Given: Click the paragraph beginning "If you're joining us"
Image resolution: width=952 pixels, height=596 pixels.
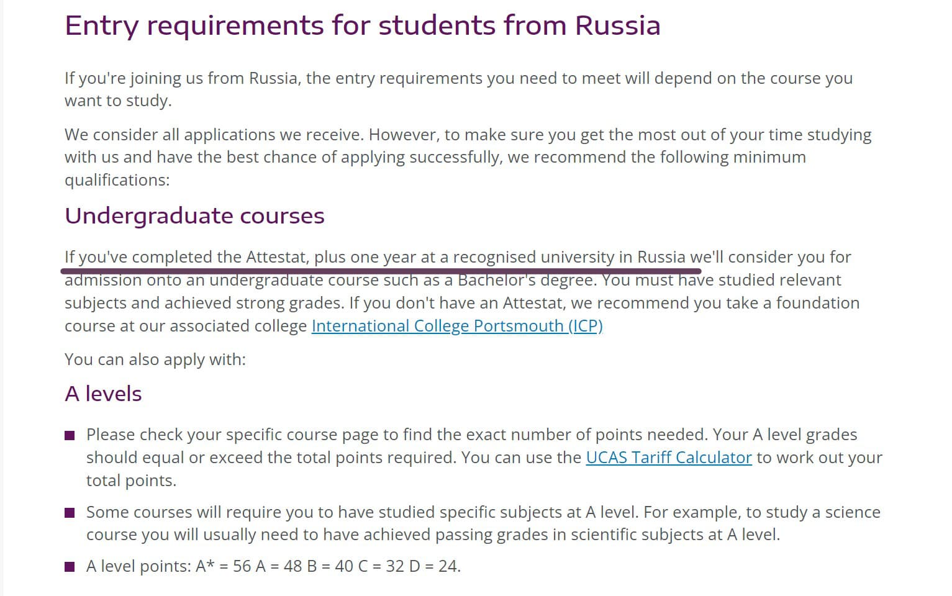Looking at the screenshot, I should pyautogui.click(x=458, y=89).
